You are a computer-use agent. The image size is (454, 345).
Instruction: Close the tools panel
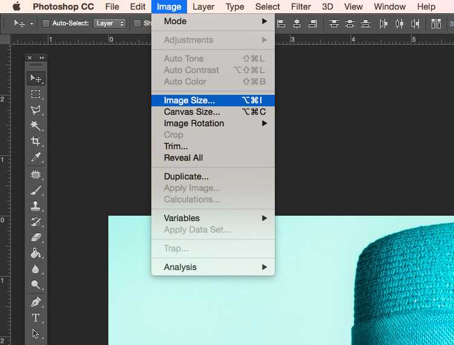coord(30,57)
